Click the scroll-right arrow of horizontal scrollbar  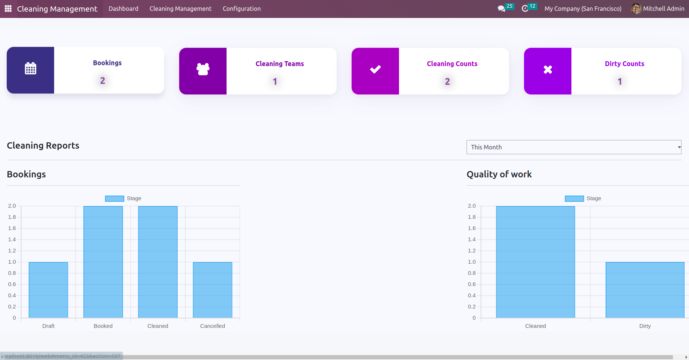click(686, 357)
